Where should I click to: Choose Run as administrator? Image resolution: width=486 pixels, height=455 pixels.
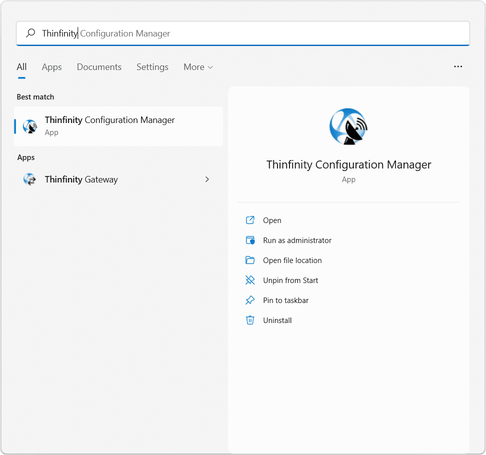click(297, 240)
